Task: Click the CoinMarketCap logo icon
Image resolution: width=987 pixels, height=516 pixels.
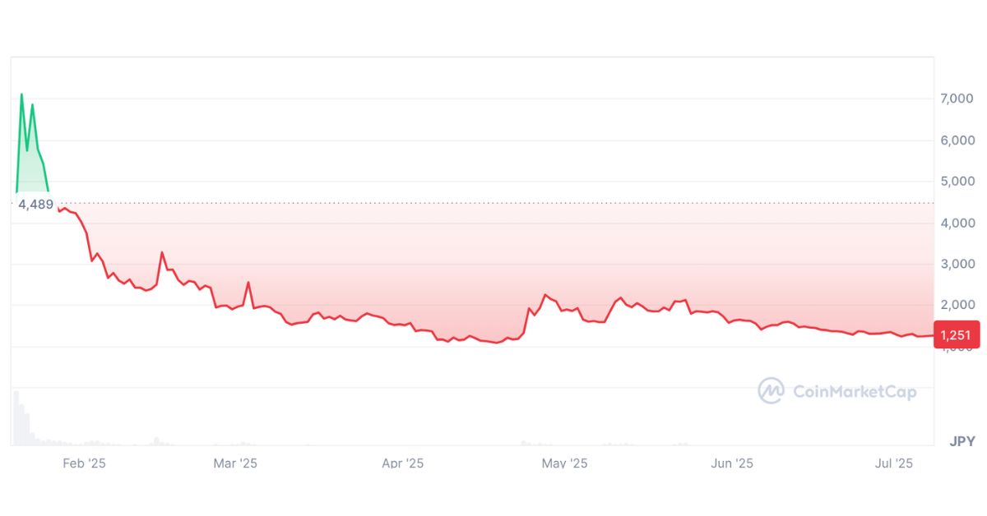Action: pyautogui.click(x=771, y=391)
